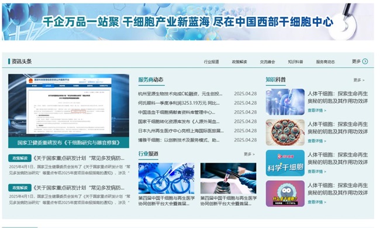
Task: Switch to the 服务商动态 tab
Action: (326, 62)
